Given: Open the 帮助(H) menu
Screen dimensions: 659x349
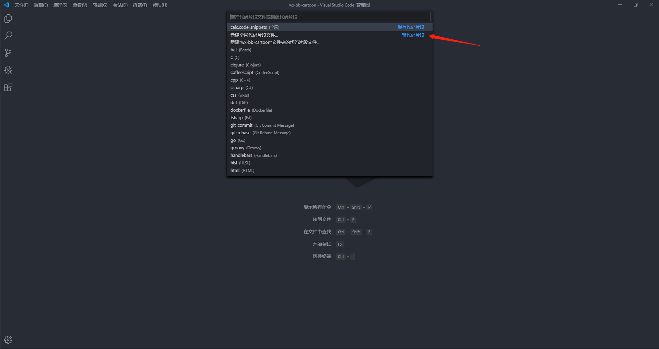Looking at the screenshot, I should coord(160,5).
